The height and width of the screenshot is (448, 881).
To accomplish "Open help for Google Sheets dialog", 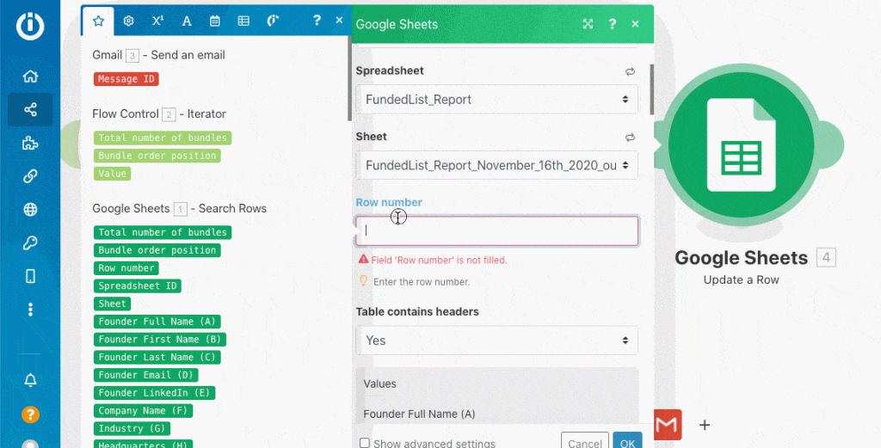I will point(613,24).
